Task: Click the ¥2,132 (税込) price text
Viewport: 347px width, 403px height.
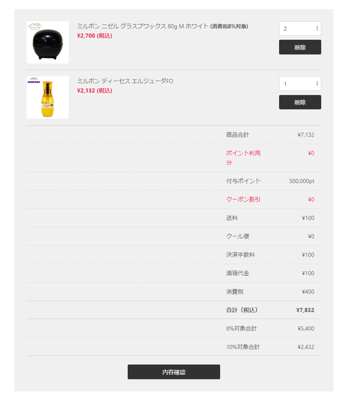Action: tap(95, 91)
